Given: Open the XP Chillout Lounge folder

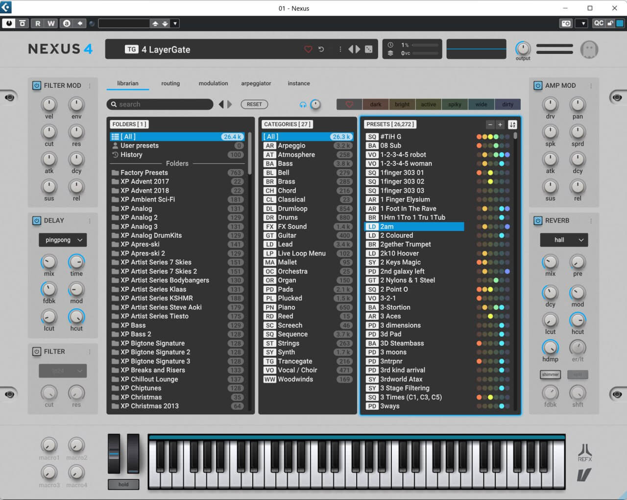Looking at the screenshot, I should pos(177,379).
